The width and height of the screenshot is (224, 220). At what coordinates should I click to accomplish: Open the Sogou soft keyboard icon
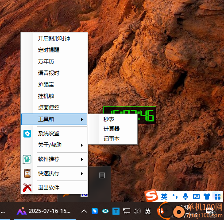[196, 196]
